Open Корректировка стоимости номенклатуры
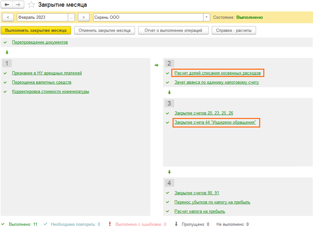The image size is (313, 228). coord(50,91)
